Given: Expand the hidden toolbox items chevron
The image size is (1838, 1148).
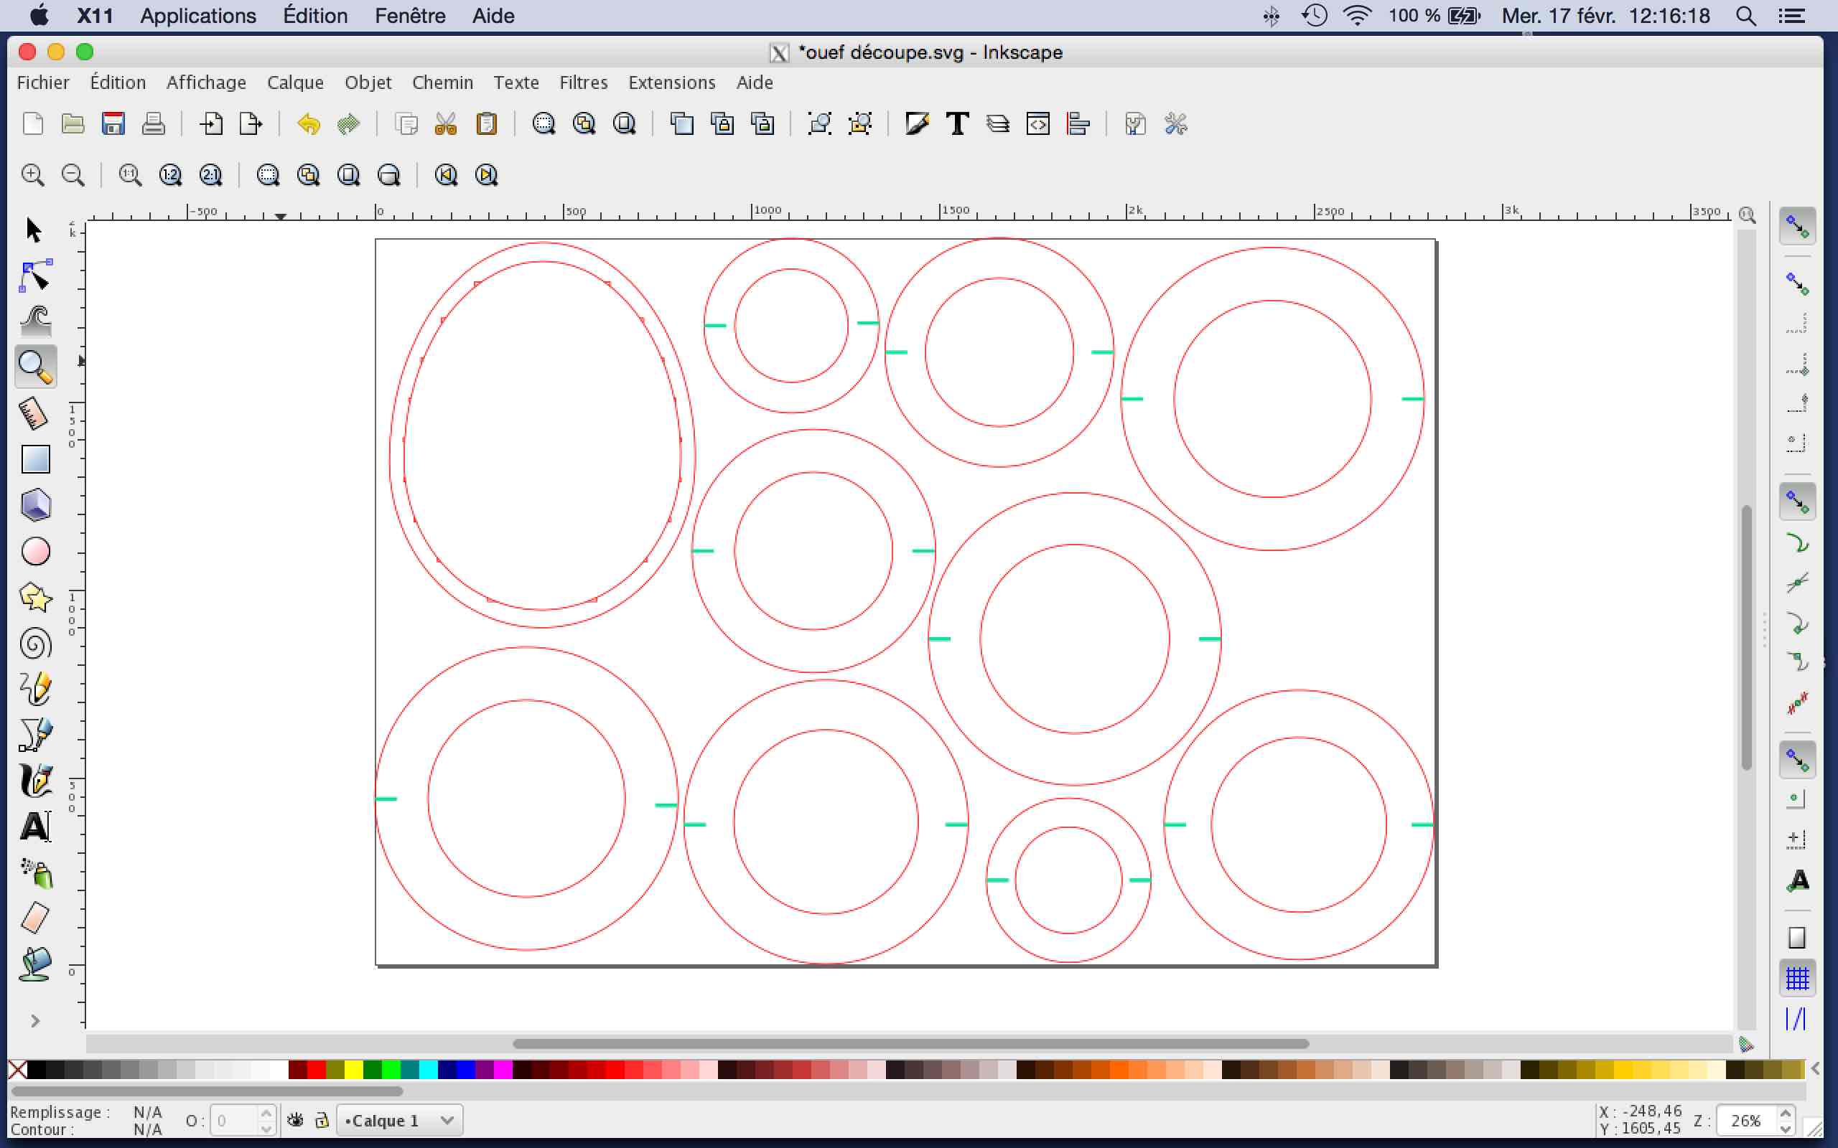Looking at the screenshot, I should [35, 1020].
